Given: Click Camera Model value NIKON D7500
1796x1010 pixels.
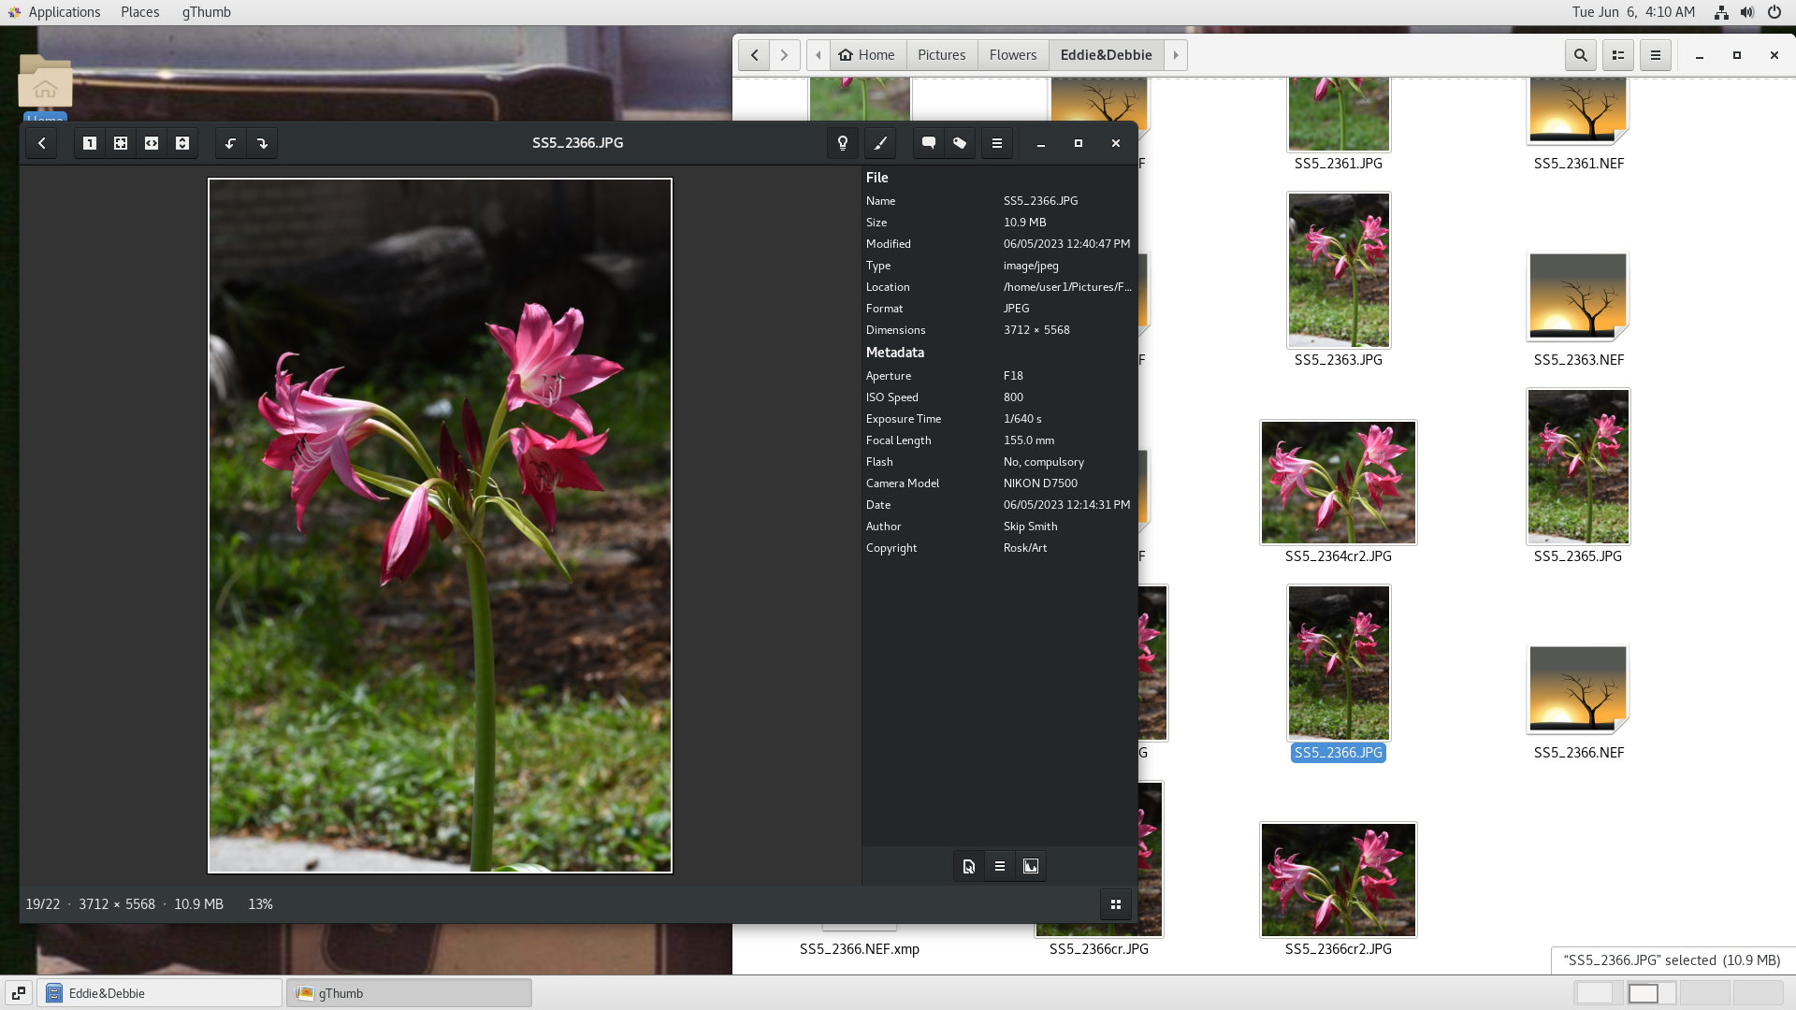Looking at the screenshot, I should pyautogui.click(x=1040, y=483).
